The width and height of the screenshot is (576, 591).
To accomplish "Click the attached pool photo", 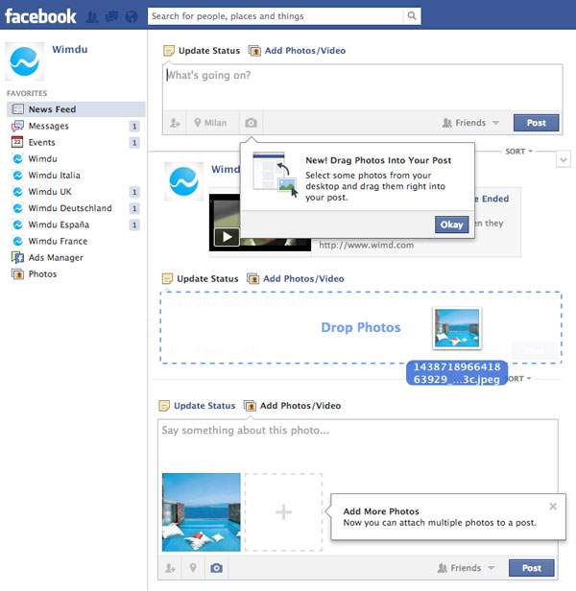I will tap(201, 512).
